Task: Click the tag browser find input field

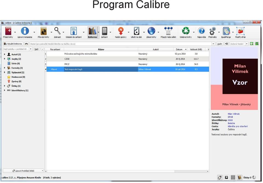Action: [x=16, y=49]
